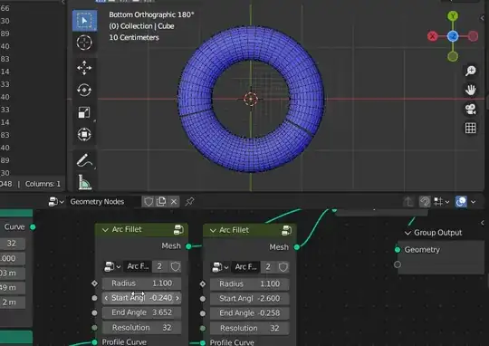The height and width of the screenshot is (346, 489).
Task: Select the Measure ruler tool
Action: click(x=84, y=182)
